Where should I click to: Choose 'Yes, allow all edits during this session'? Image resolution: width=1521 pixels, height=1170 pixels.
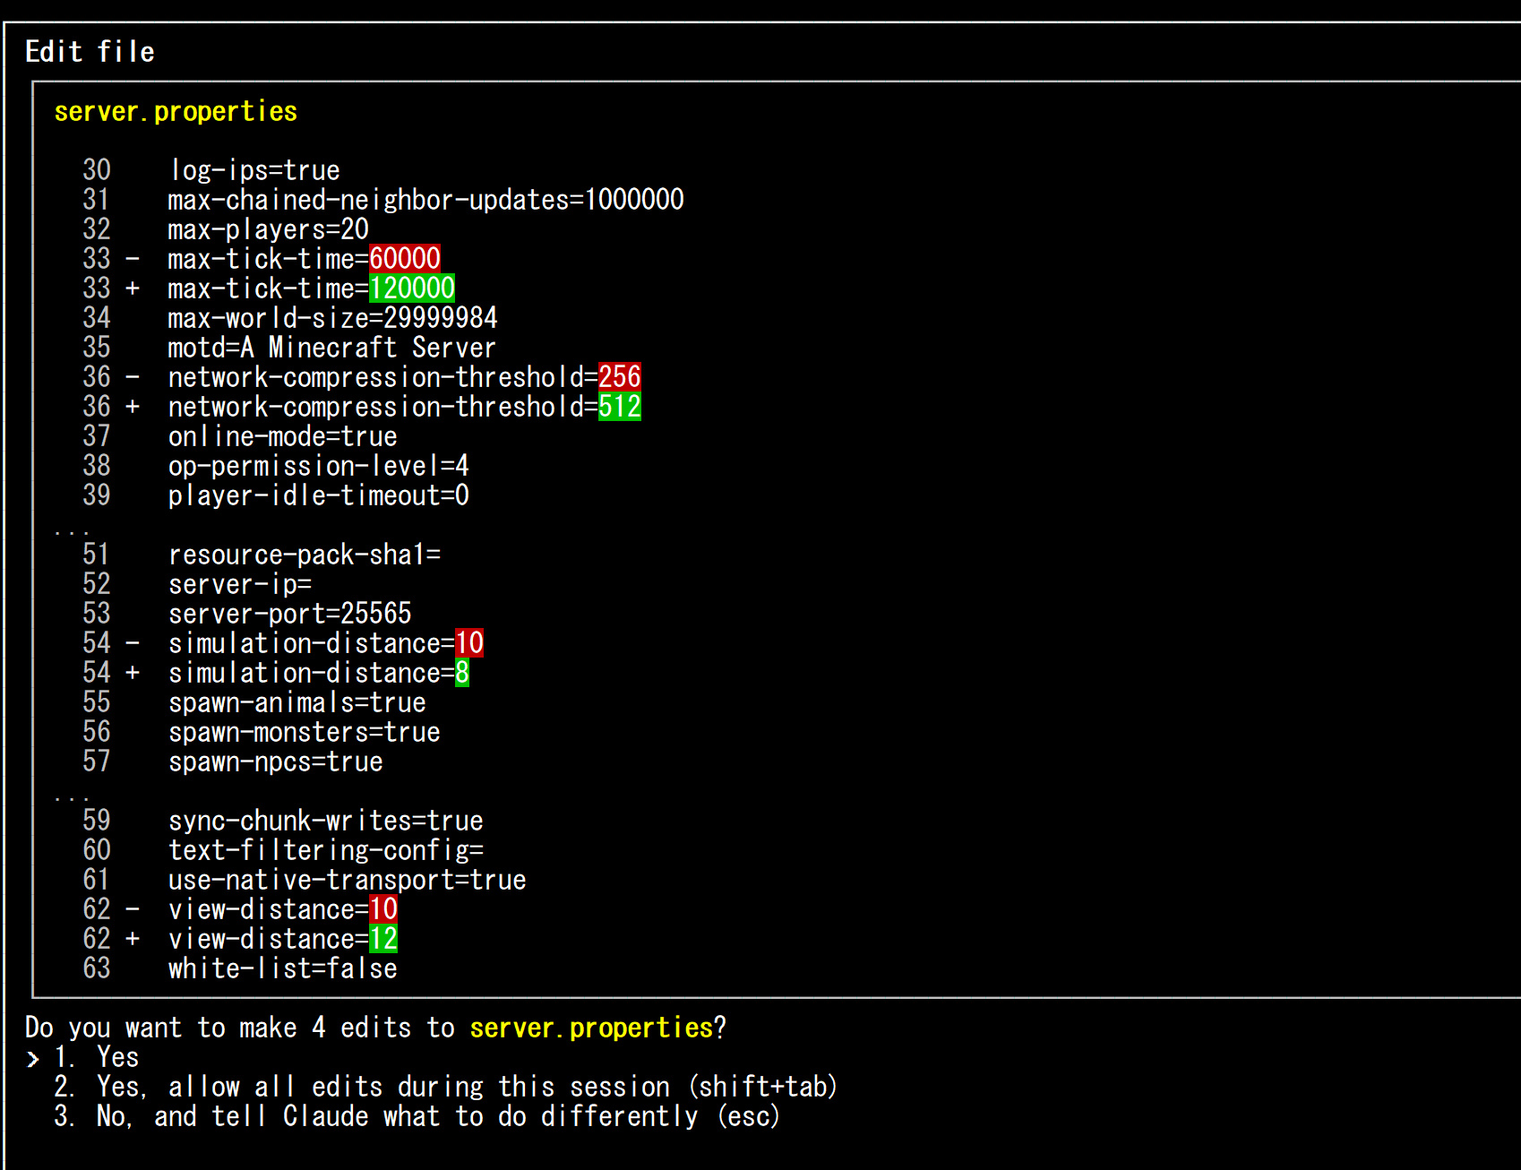(466, 1087)
